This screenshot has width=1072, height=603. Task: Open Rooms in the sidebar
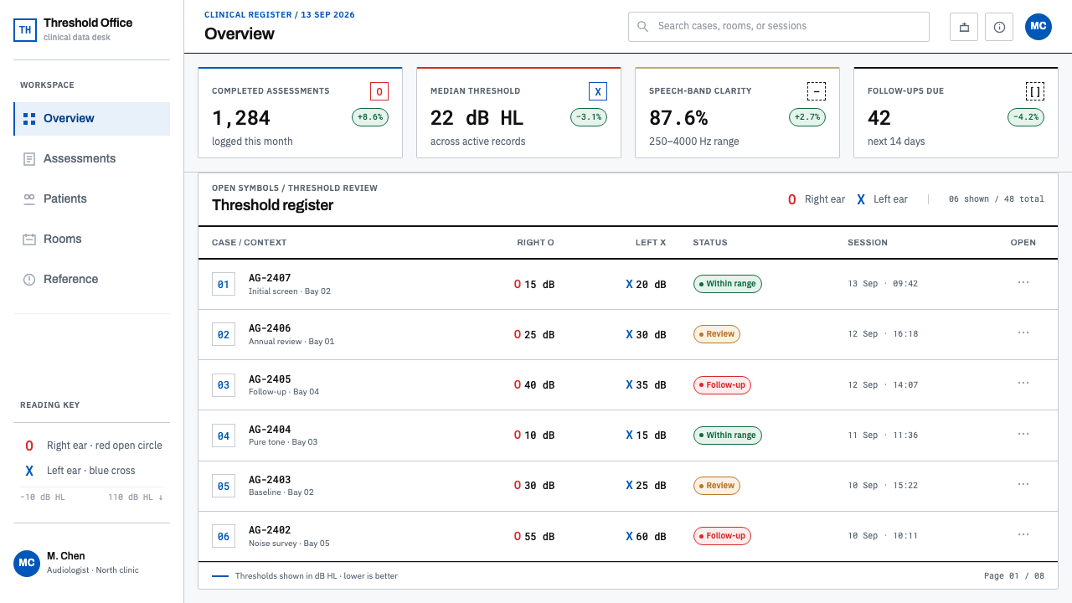point(92,240)
